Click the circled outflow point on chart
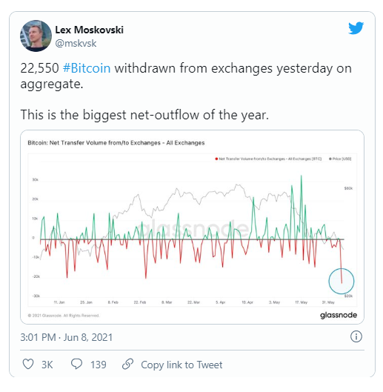383x392 pixels. (x=342, y=281)
